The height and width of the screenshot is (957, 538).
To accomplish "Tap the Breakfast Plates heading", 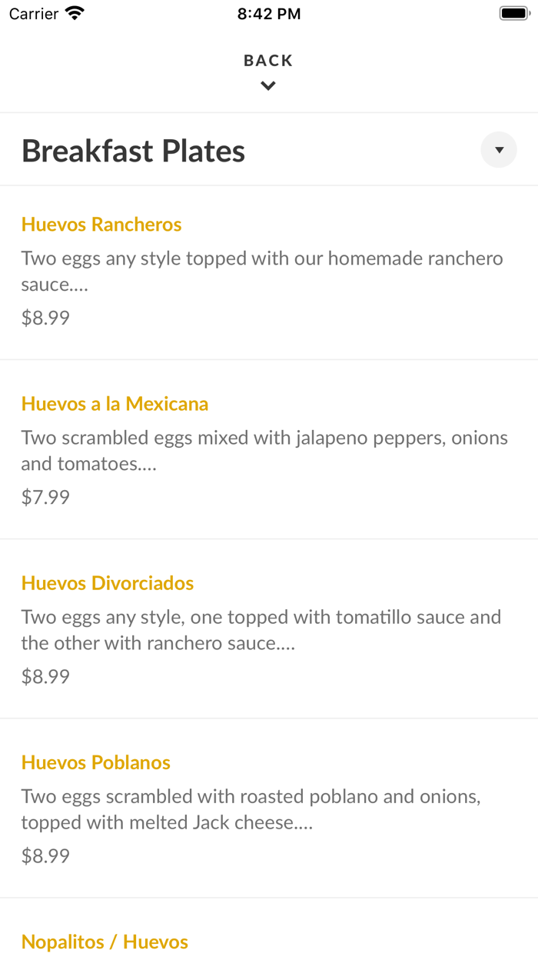I will point(132,151).
